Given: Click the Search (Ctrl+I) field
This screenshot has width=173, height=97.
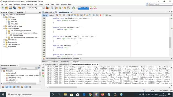Looking at the screenshot, I should (x=161, y=4).
